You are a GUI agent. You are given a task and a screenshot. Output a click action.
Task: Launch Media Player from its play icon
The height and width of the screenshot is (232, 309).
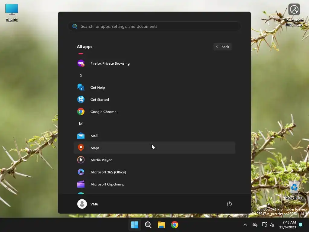click(81, 160)
